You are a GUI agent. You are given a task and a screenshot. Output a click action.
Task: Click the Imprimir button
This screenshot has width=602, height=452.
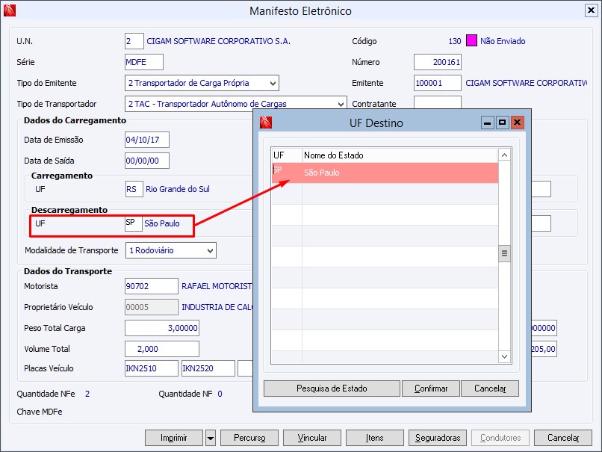(x=174, y=438)
